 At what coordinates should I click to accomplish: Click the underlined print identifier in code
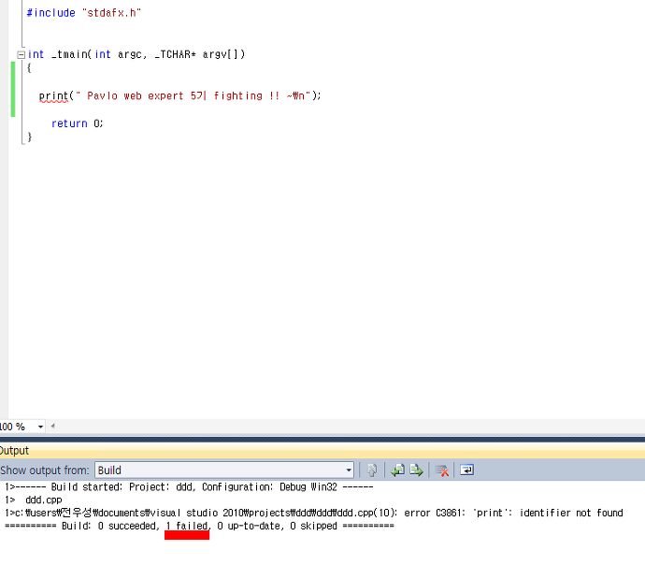tap(53, 96)
